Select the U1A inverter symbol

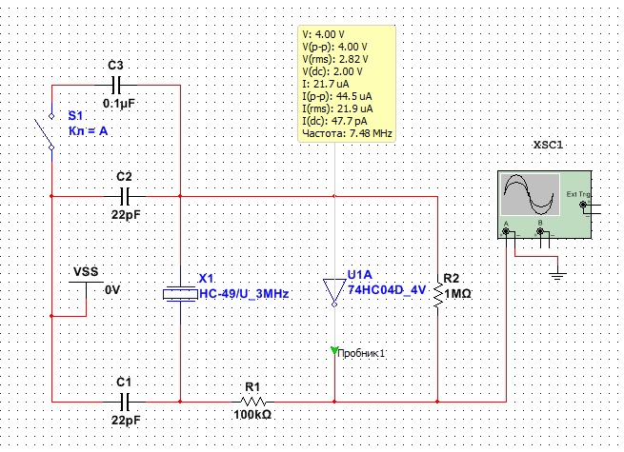[x=334, y=292]
